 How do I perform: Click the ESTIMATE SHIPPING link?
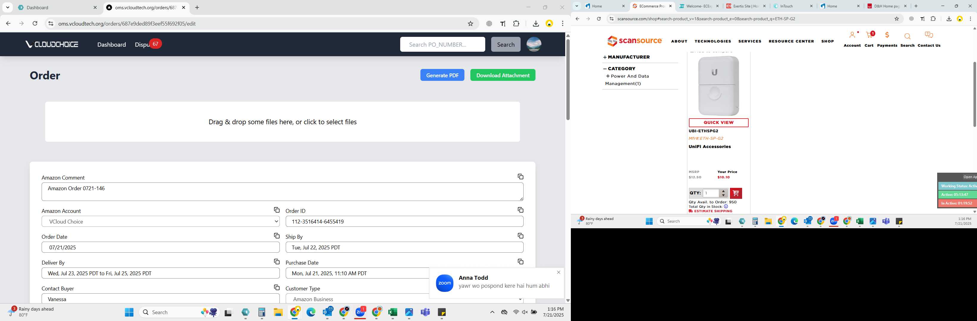710,211
